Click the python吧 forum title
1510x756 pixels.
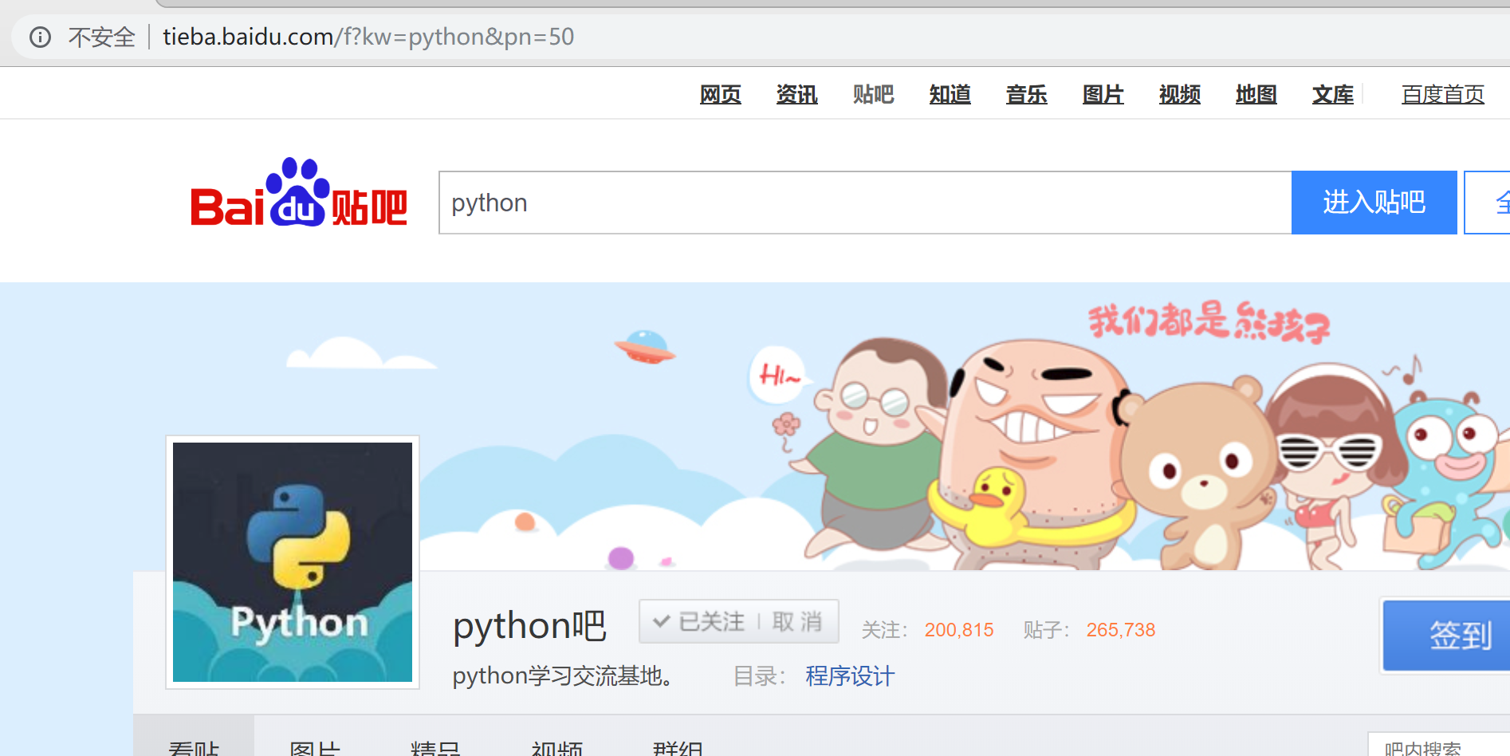point(529,626)
